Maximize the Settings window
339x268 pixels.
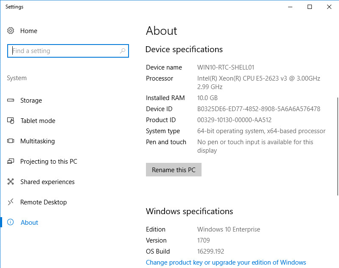coord(310,7)
